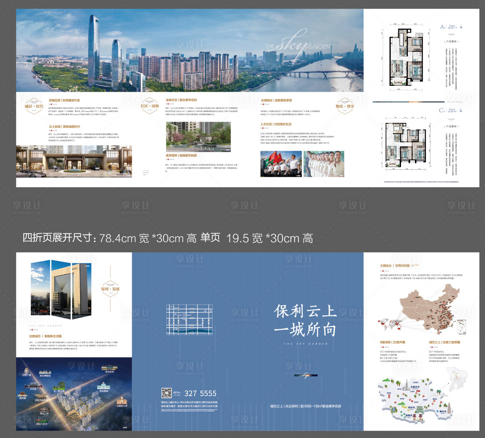Click the heading 云上标准 | 革新城居时代
Screen dimensions: 485x438
(x=64, y=127)
